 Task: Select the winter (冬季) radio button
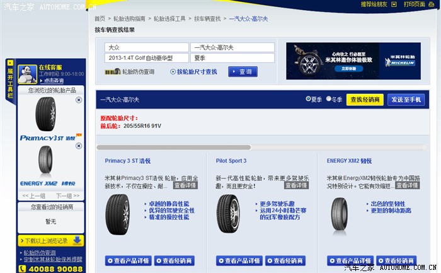[329, 99]
